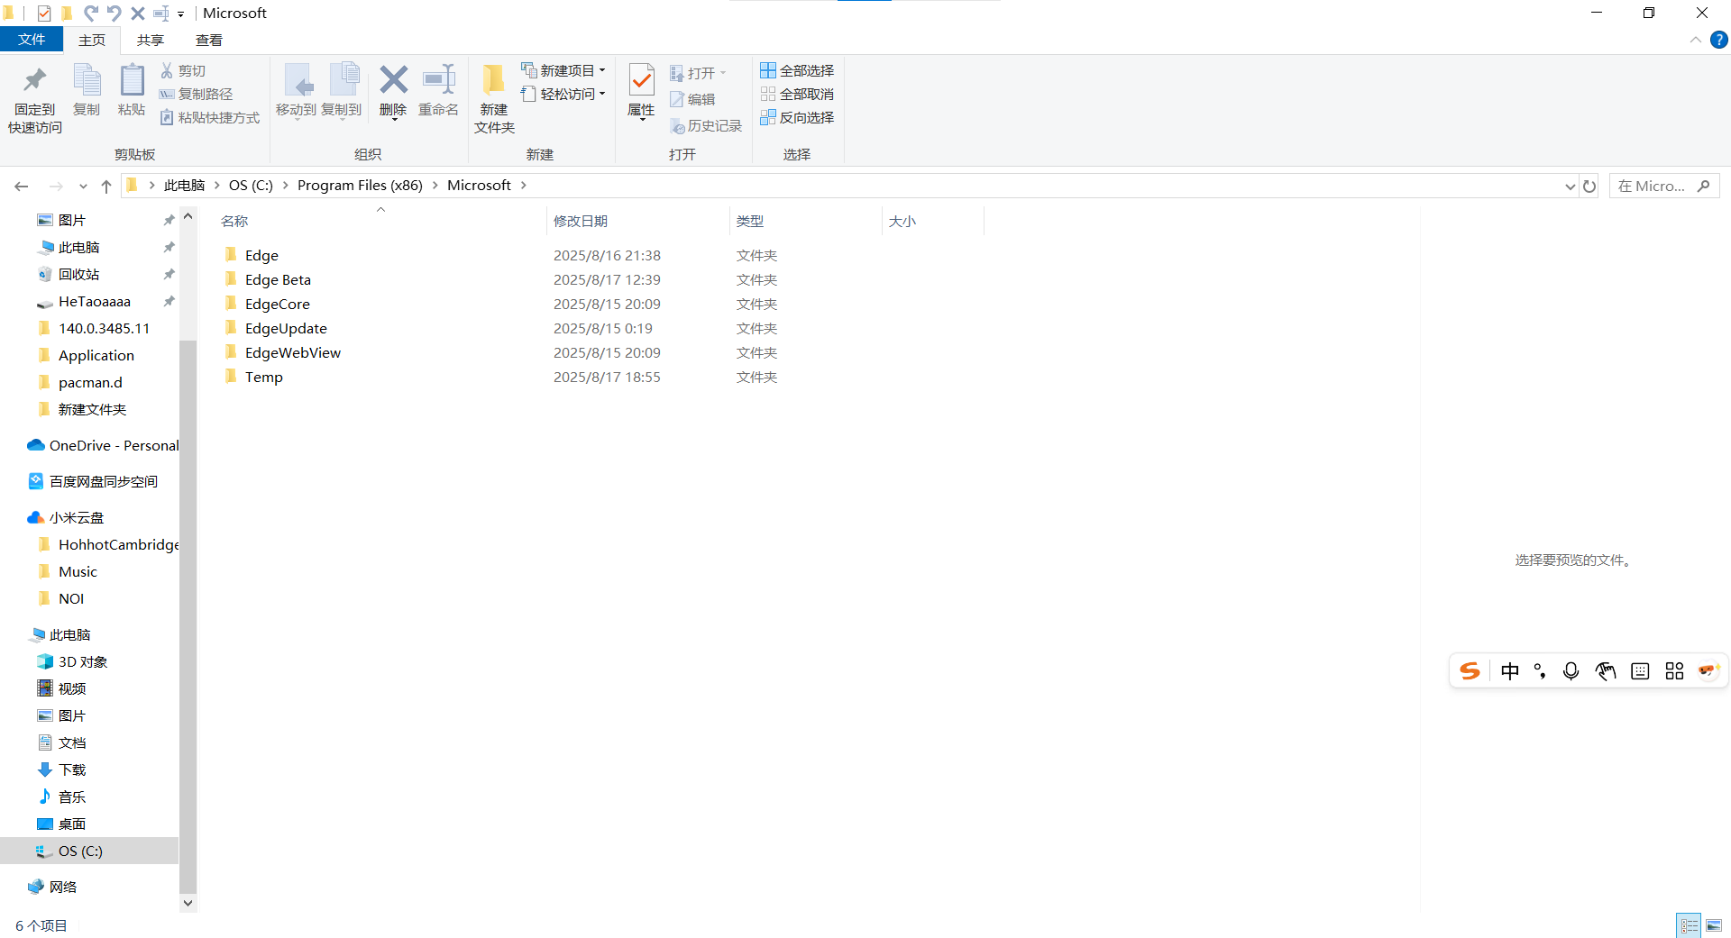Open the recent locations dropdown arrow
The height and width of the screenshot is (938, 1731).
tap(83, 187)
